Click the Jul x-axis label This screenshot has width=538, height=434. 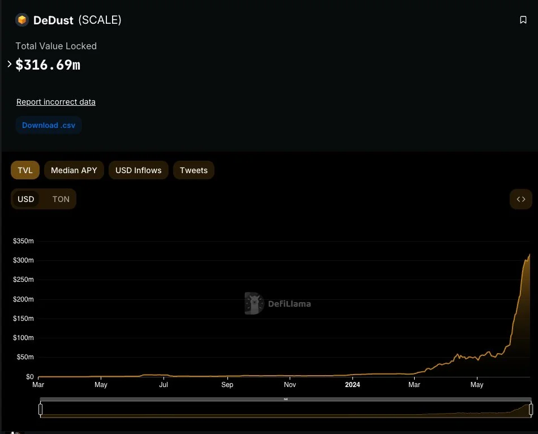[x=163, y=385]
